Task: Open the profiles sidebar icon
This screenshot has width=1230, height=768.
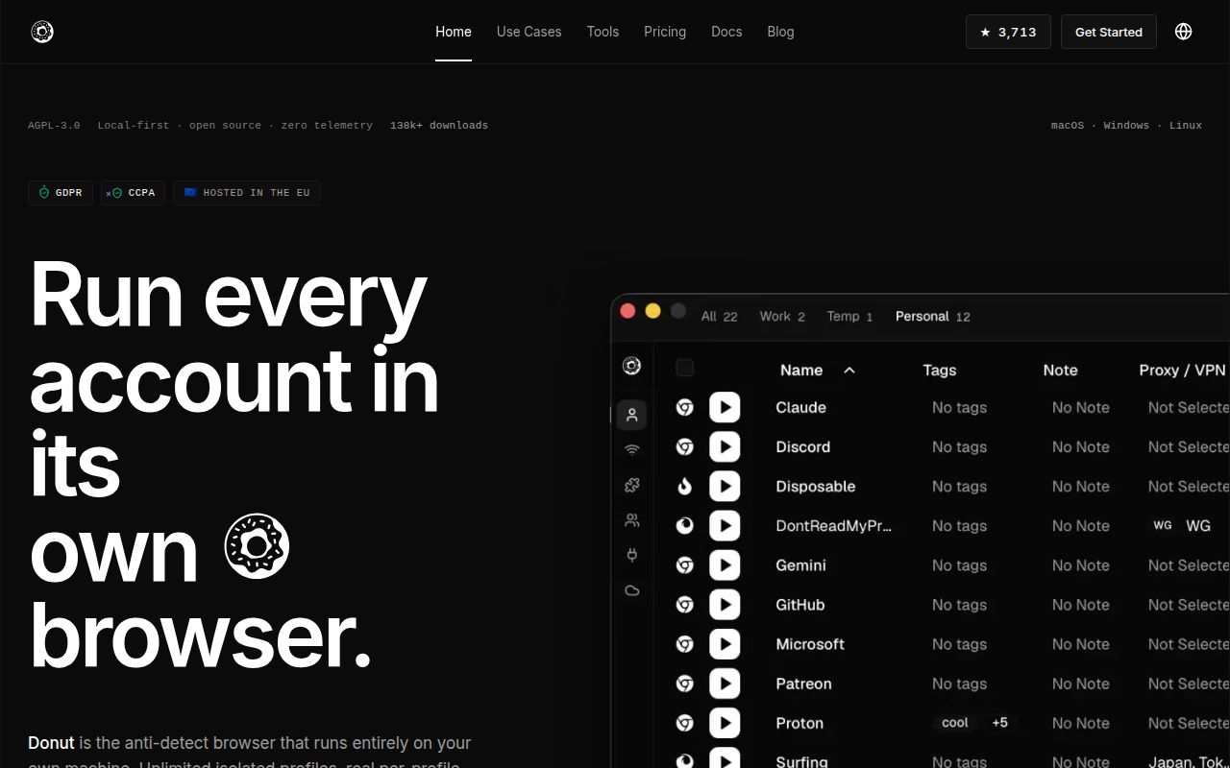Action: coord(631,415)
